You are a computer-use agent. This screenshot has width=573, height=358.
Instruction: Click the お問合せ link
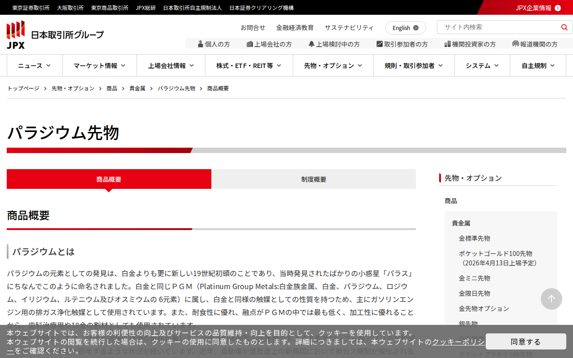(253, 27)
